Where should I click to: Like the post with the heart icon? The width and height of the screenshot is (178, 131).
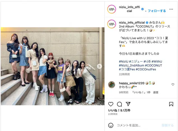click(x=111, y=104)
